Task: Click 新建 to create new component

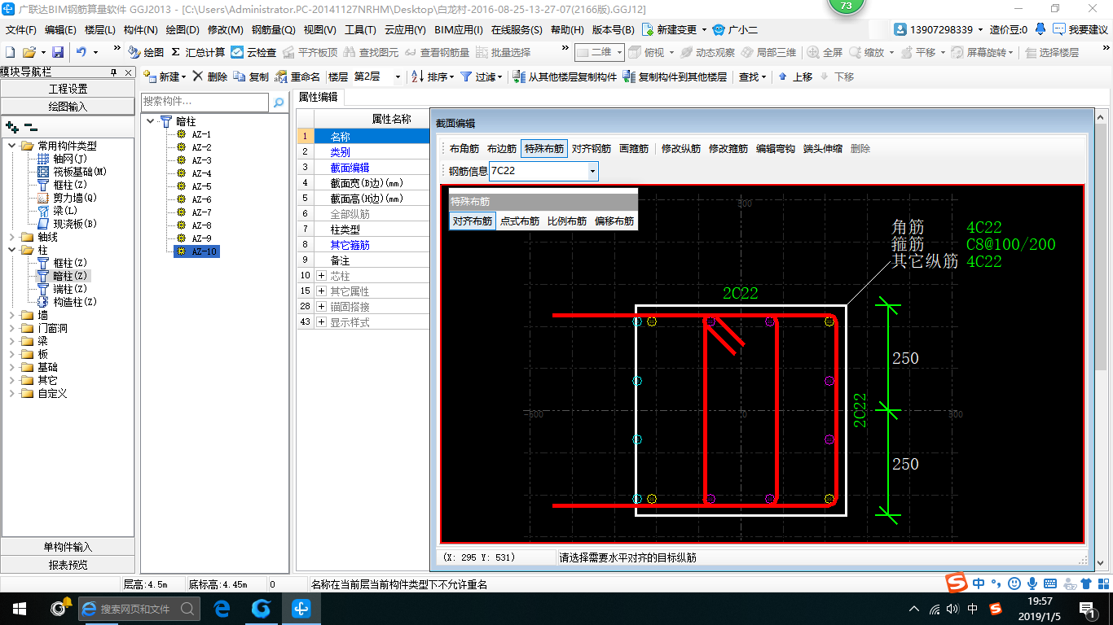Action: (x=164, y=76)
